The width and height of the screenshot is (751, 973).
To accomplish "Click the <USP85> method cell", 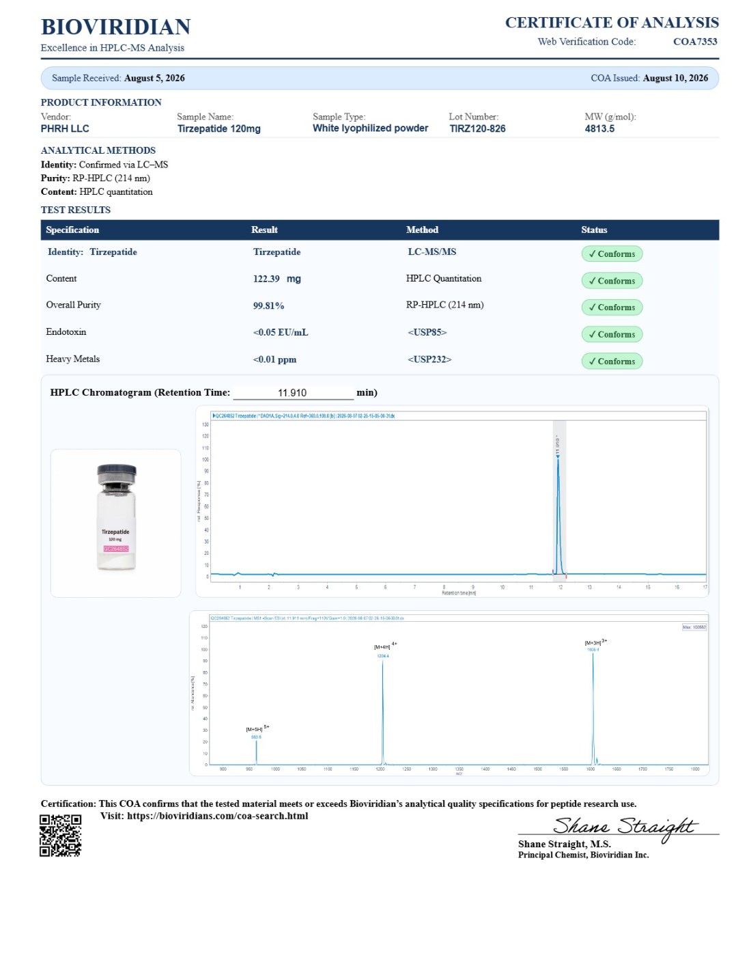I will coord(427,333).
